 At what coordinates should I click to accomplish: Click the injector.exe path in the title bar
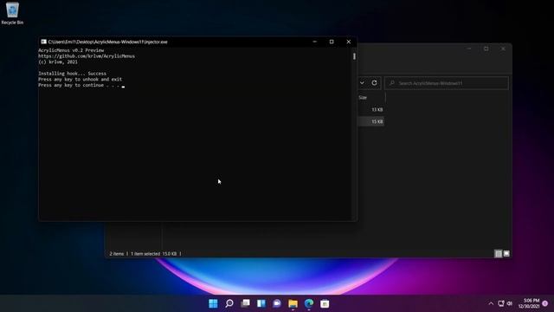point(107,42)
